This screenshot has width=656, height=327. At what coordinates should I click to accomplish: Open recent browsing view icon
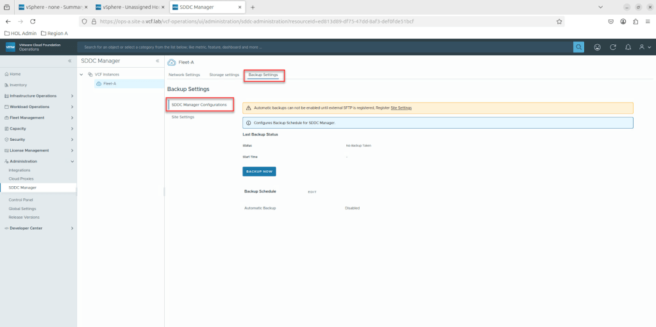6,7
